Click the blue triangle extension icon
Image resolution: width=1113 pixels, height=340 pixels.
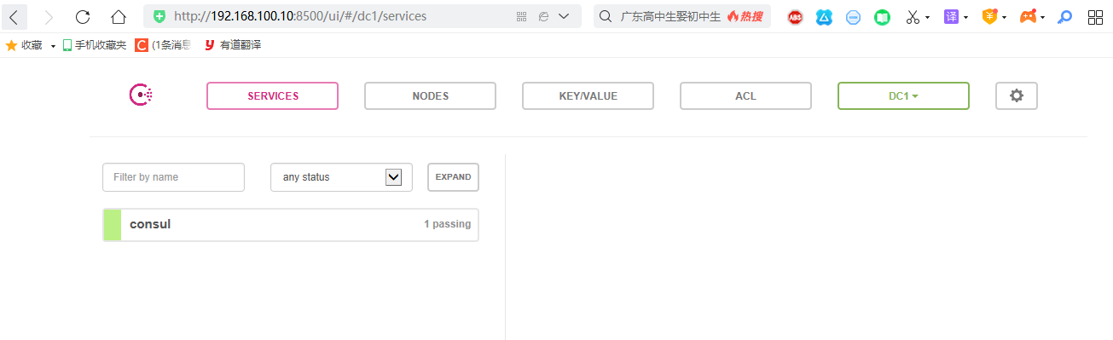pyautogui.click(x=824, y=16)
